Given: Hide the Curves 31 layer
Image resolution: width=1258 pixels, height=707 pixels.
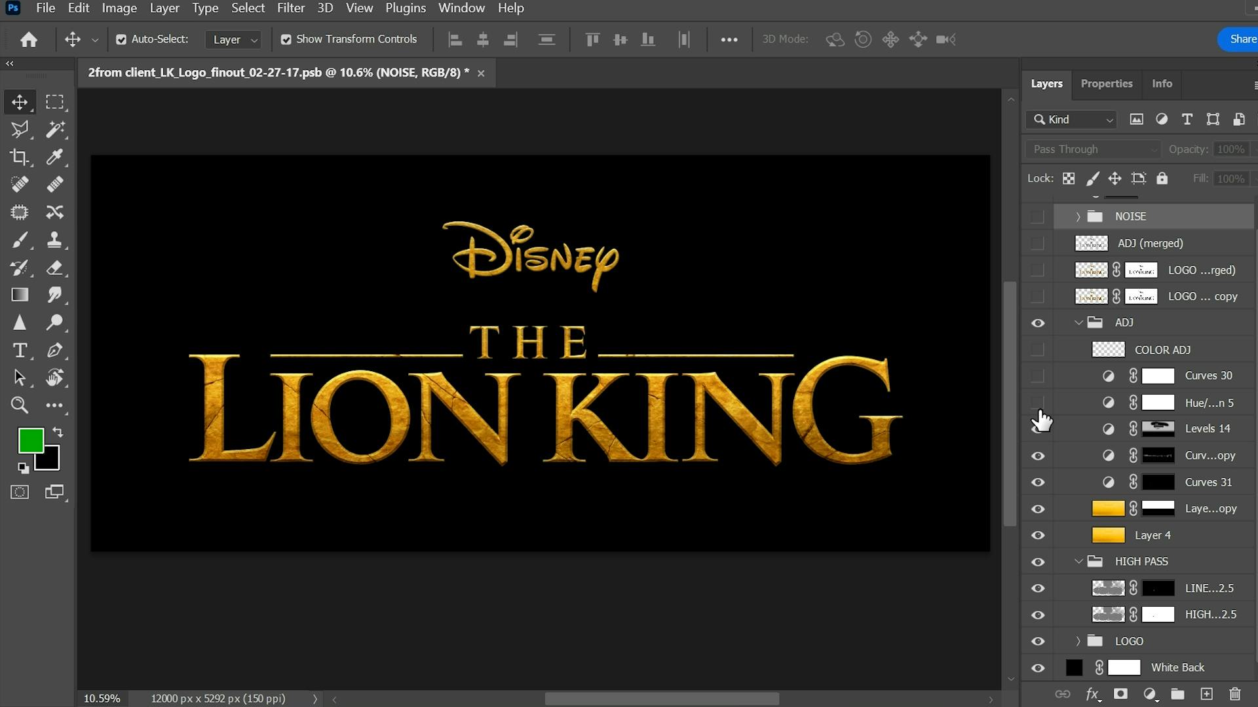Looking at the screenshot, I should (x=1038, y=482).
